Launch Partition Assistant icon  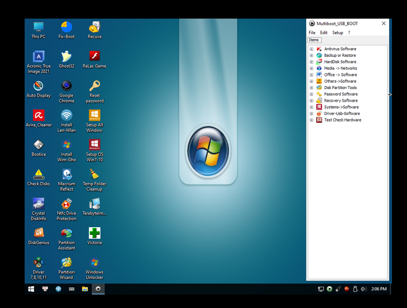click(67, 239)
